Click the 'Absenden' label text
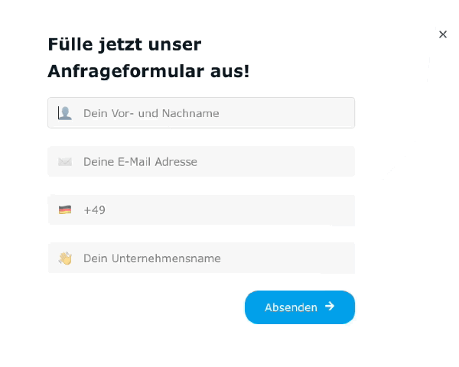The width and height of the screenshot is (459, 367). tap(291, 307)
